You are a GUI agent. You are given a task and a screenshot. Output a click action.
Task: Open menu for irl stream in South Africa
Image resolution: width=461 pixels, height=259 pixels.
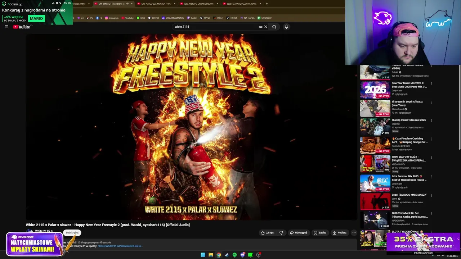pyautogui.click(x=431, y=102)
